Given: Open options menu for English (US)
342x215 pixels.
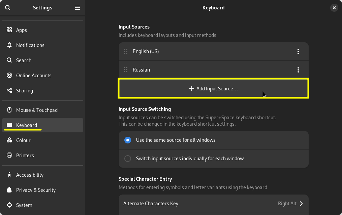Looking at the screenshot, I should coord(298,51).
